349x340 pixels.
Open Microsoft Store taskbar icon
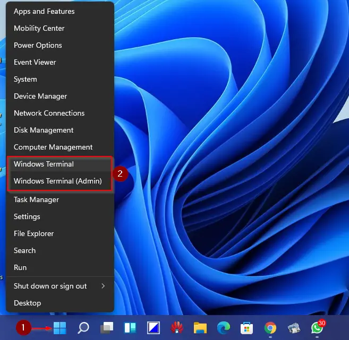pos(247,328)
